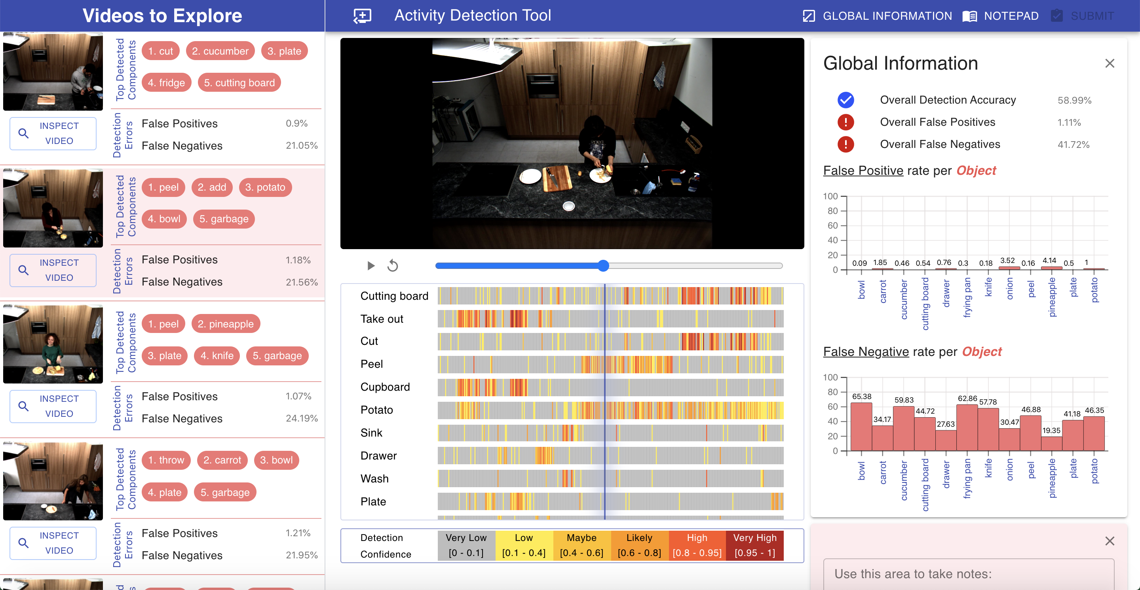This screenshot has height=590, width=1140.
Task: Click the Potato timeline row
Action: coord(610,410)
